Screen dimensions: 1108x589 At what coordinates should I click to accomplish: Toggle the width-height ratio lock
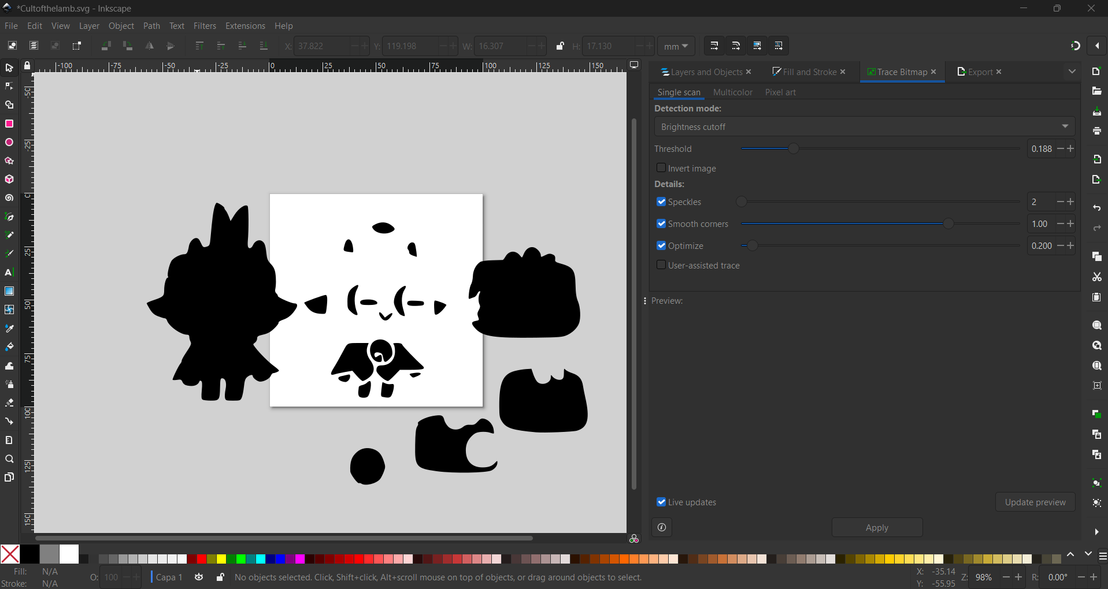(x=560, y=46)
